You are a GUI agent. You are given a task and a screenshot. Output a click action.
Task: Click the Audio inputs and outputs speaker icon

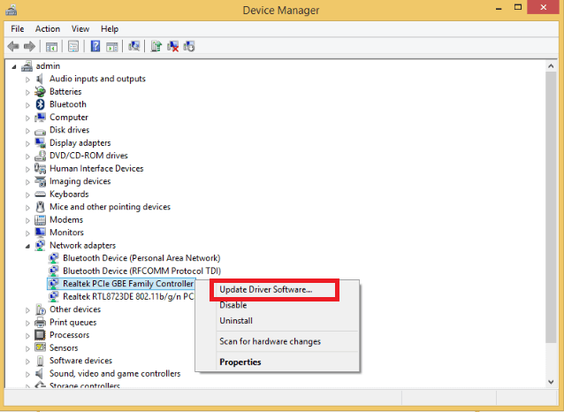tap(40, 79)
